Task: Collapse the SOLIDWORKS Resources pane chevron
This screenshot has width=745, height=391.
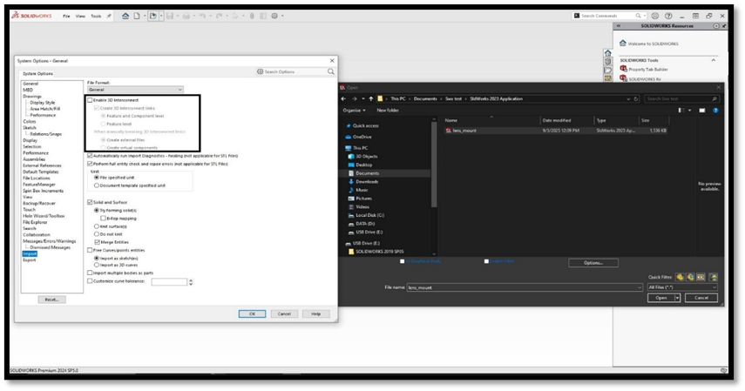Action: pyautogui.click(x=618, y=25)
